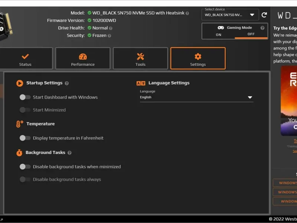Click the English language field
The height and width of the screenshot is (223, 297).
click(197, 97)
